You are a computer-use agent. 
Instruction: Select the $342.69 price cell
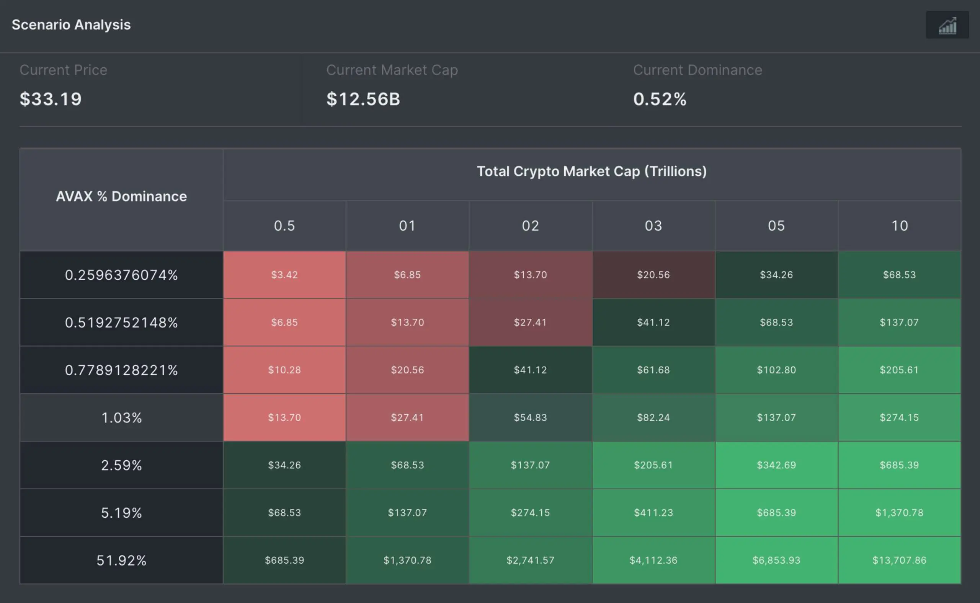[776, 465]
